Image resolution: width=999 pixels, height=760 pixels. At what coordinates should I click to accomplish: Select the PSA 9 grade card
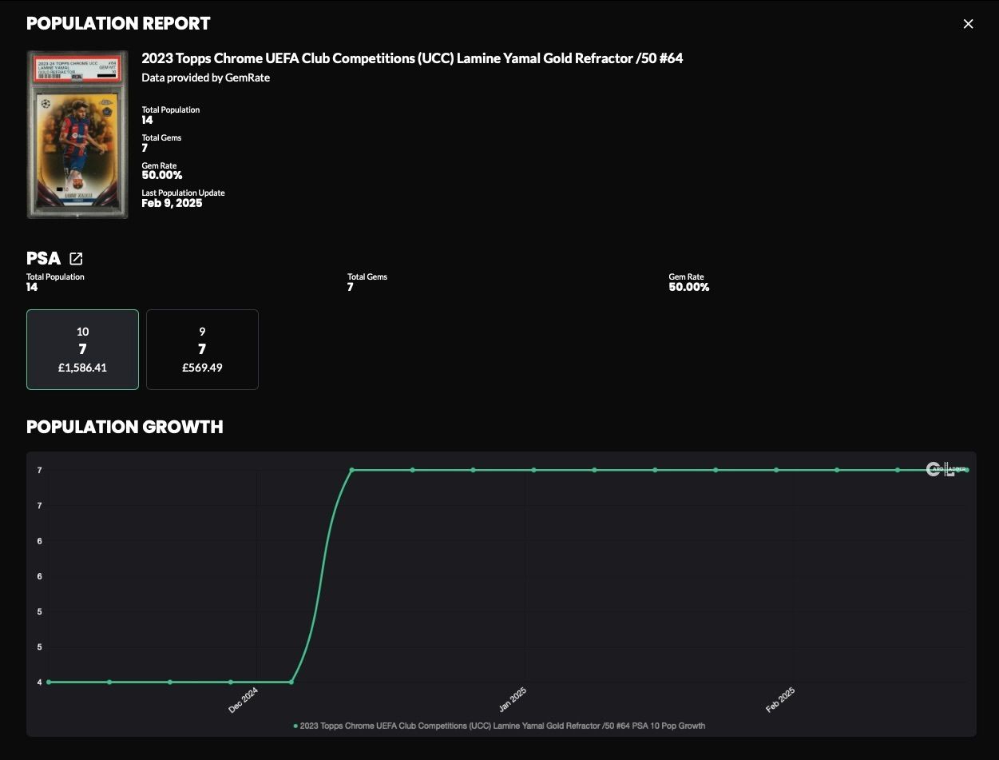pyautogui.click(x=202, y=349)
